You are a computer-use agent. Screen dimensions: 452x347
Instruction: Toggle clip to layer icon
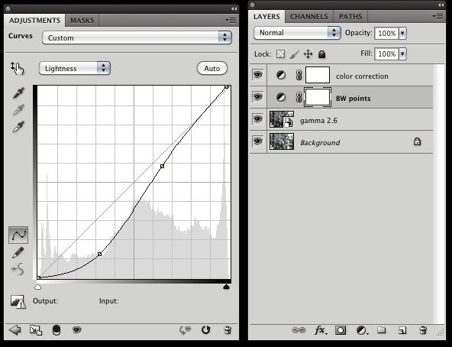pyautogui.click(x=56, y=330)
